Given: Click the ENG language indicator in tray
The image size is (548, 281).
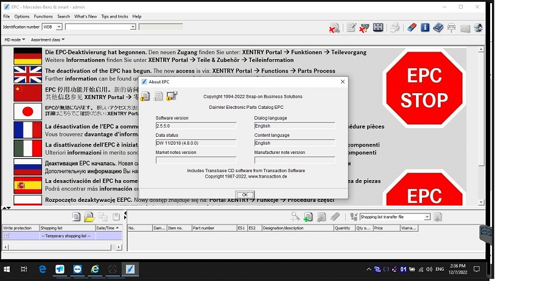Looking at the screenshot, I should click(x=440, y=269).
